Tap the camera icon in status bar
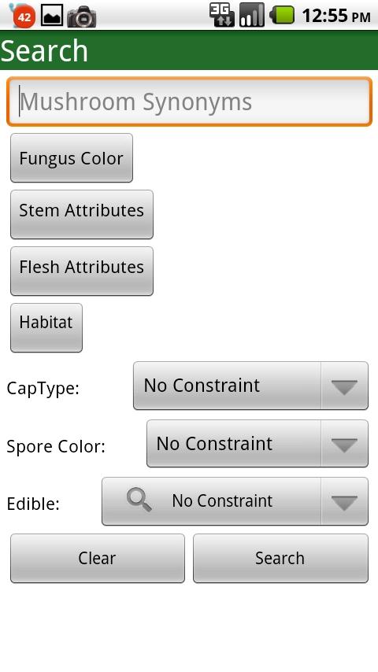This screenshot has height=672, width=378. coord(82,17)
